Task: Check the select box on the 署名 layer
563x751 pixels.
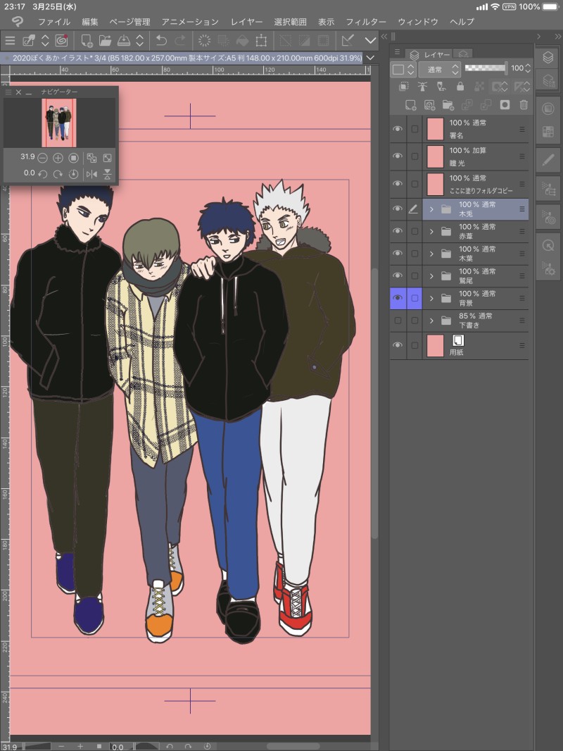Action: pos(415,129)
